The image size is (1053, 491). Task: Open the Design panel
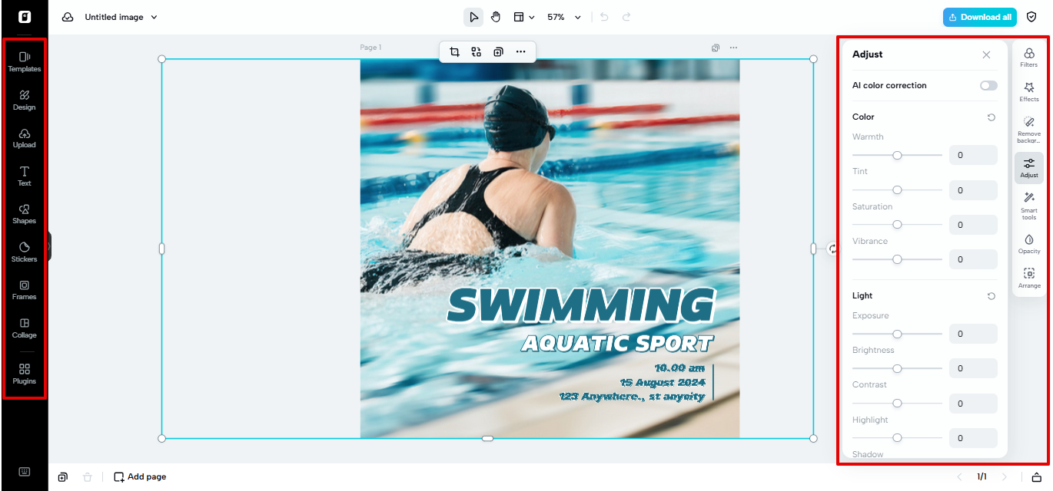[25, 100]
